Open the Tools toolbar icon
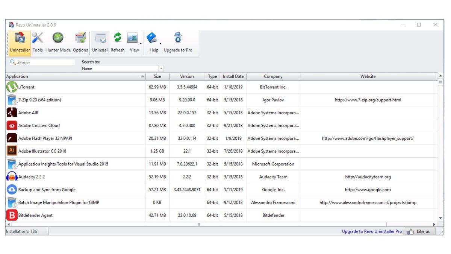 tap(38, 38)
